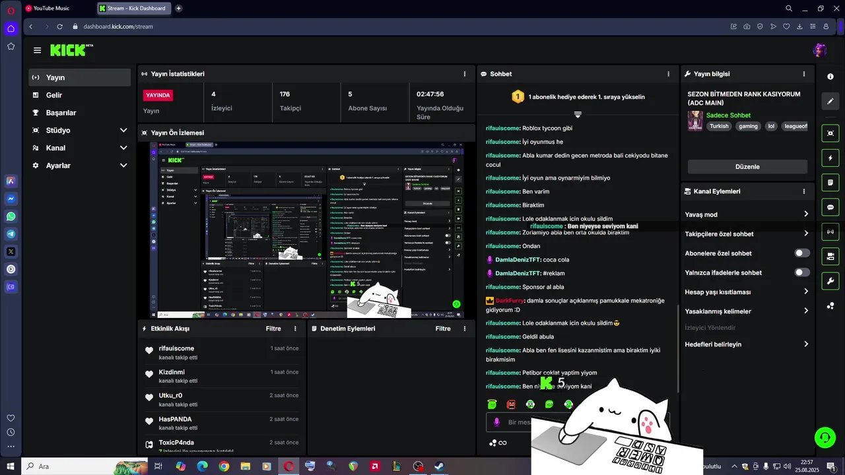Open Yayın bilgisi three-dot menu

point(804,74)
